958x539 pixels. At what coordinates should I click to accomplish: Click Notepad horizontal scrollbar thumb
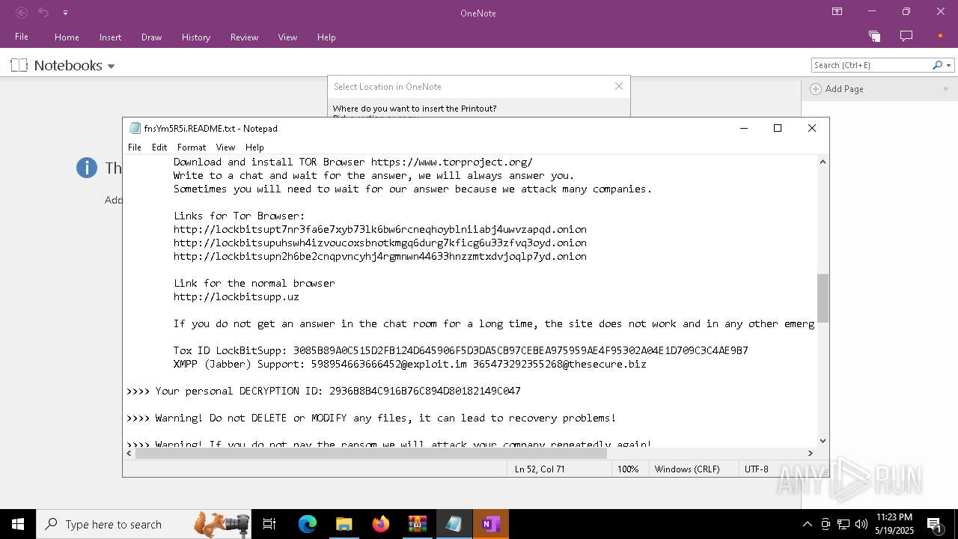coord(370,453)
